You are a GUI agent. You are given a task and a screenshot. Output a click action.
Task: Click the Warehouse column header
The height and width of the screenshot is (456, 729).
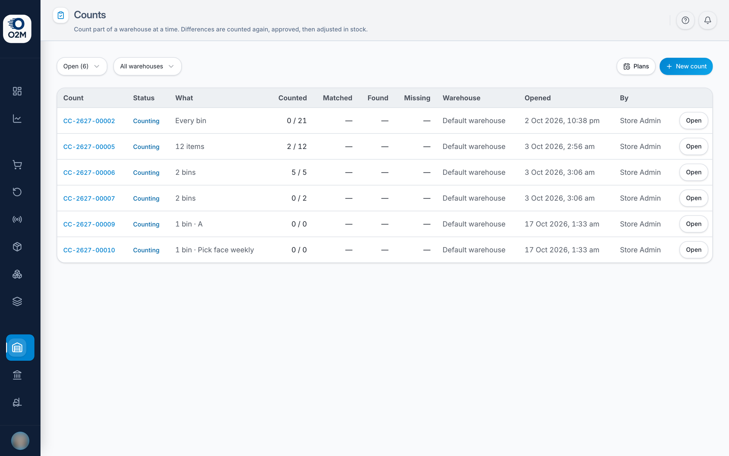pos(461,98)
